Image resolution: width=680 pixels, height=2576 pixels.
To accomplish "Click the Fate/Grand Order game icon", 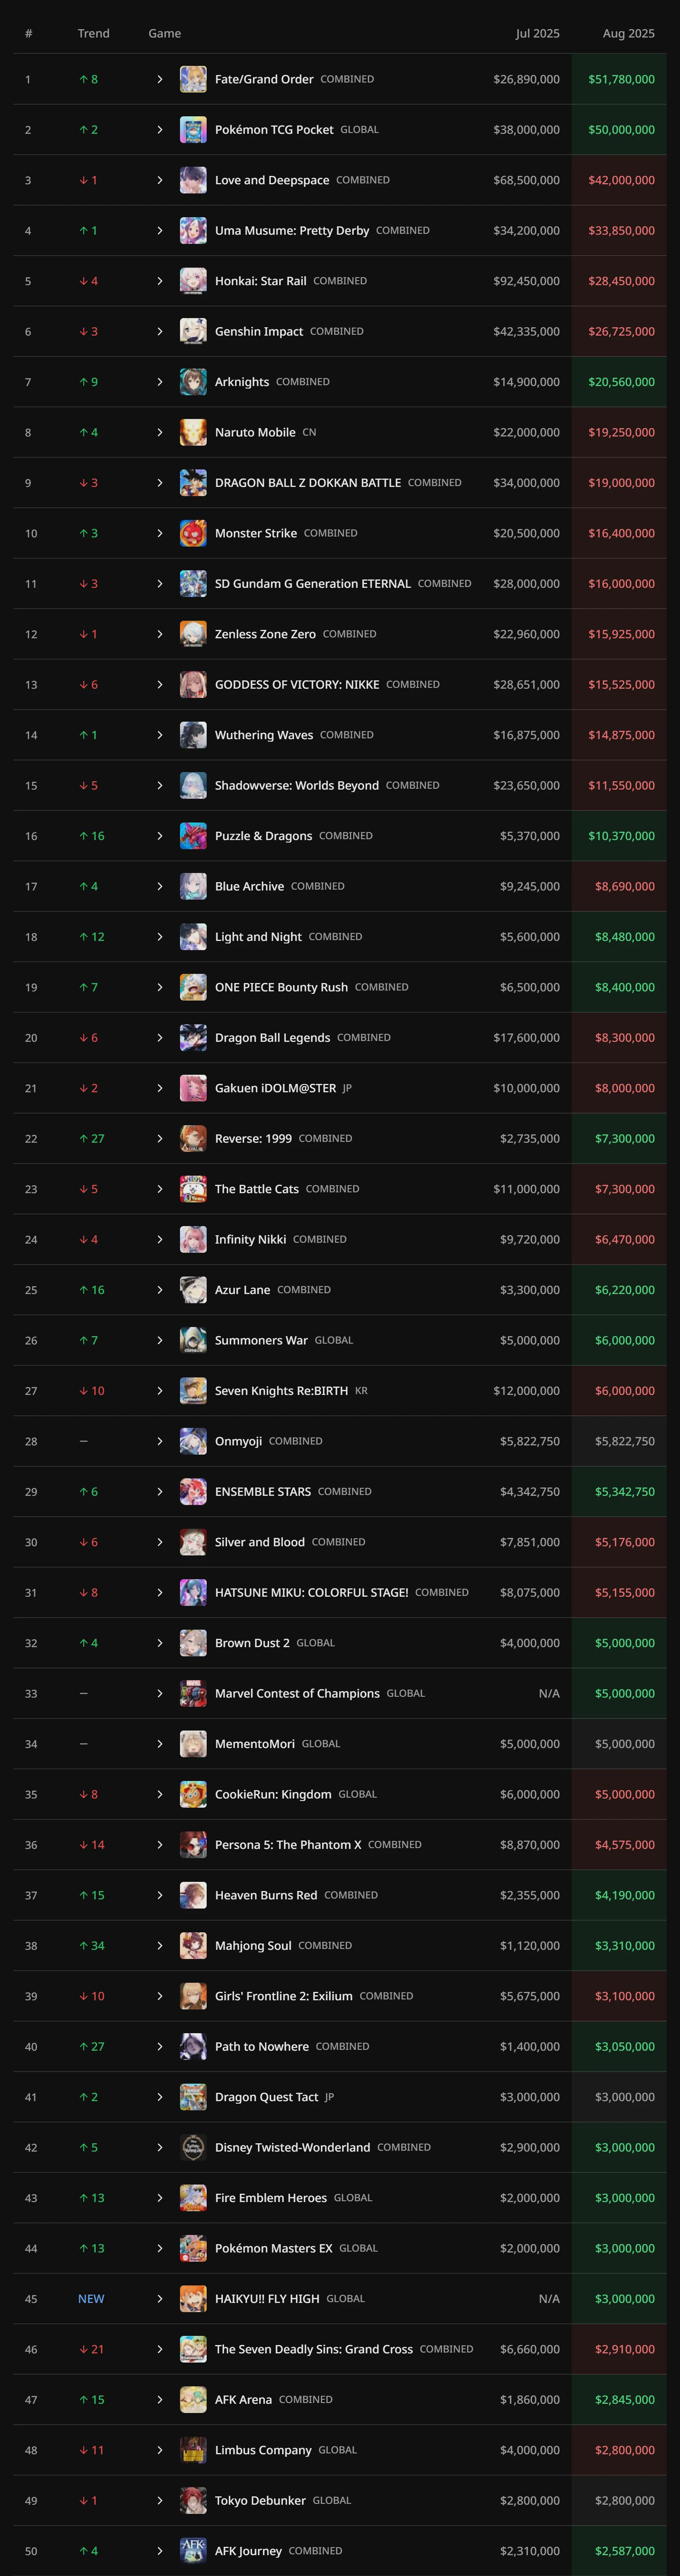I will point(193,79).
